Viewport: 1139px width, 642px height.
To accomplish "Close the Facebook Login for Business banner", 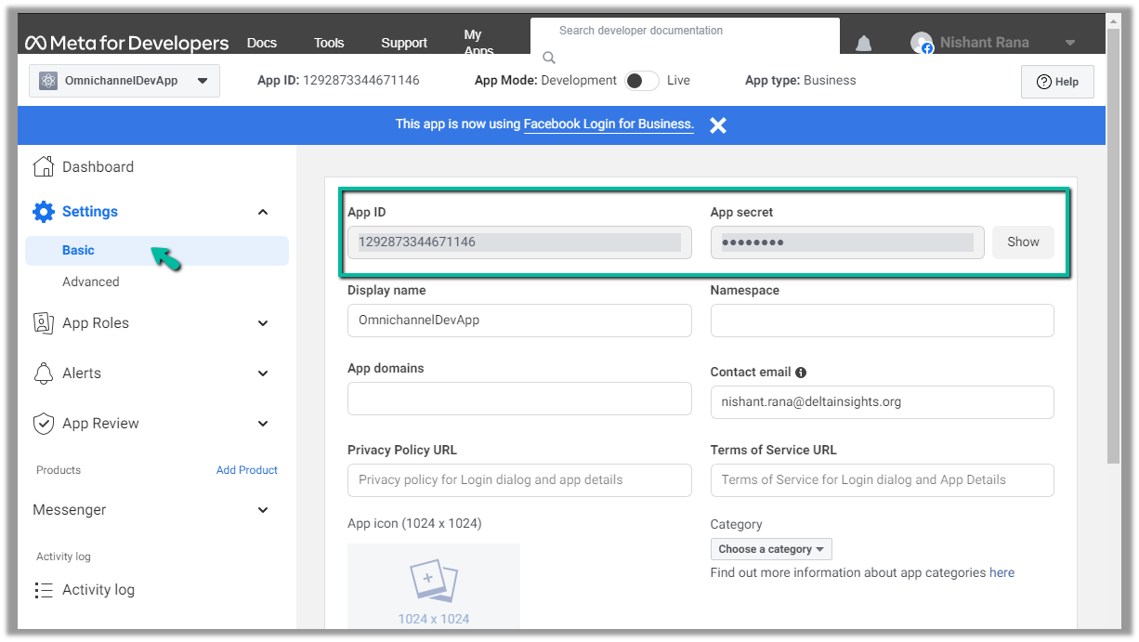I will point(718,125).
